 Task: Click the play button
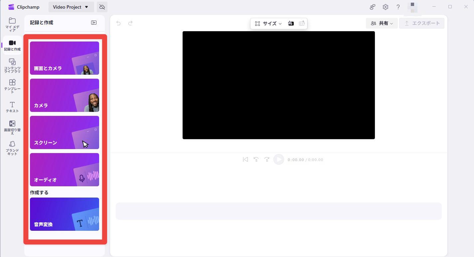point(279,159)
